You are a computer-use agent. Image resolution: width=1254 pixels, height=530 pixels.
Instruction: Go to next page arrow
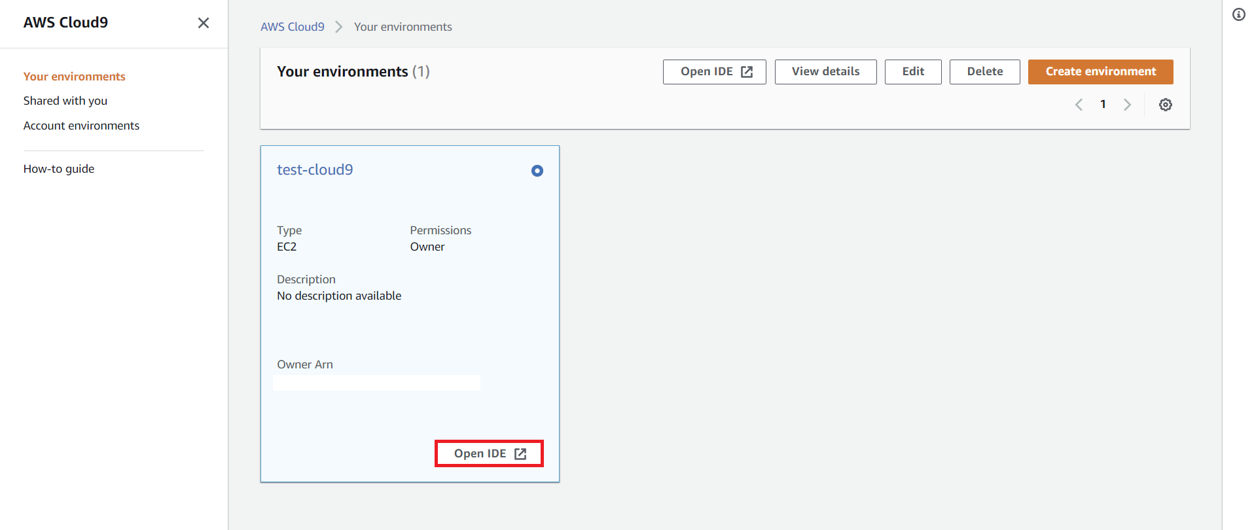tap(1127, 105)
